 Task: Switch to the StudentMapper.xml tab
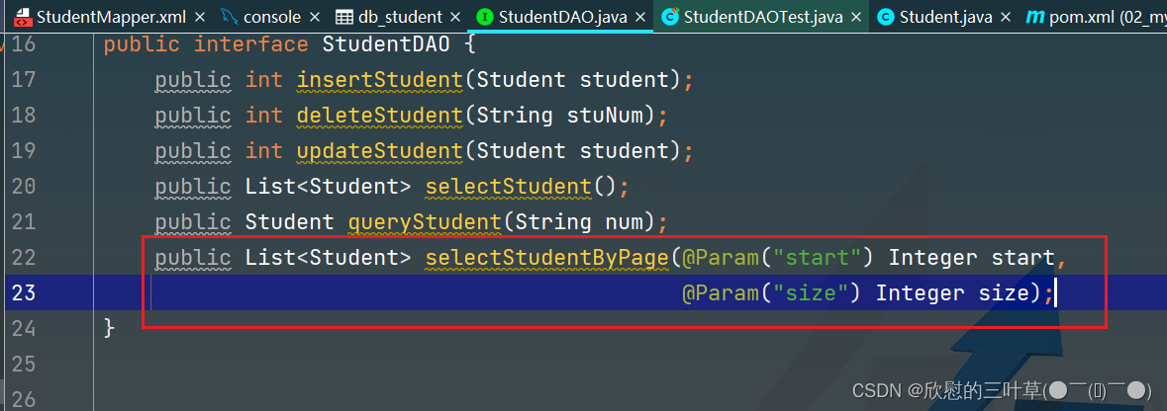(x=112, y=17)
